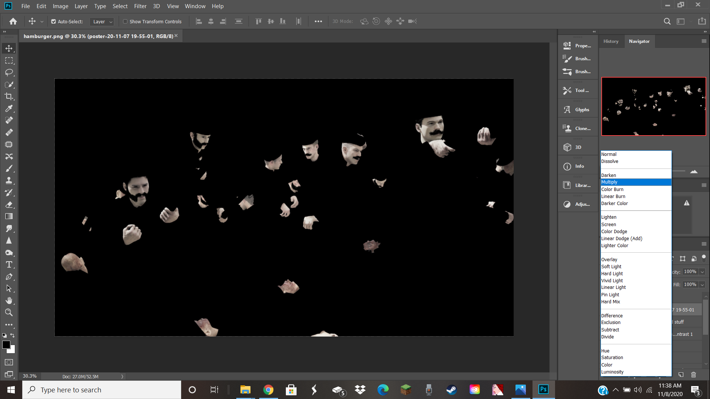The width and height of the screenshot is (710, 399).
Task: Select the Eyedropper tool
Action: [x=9, y=108]
